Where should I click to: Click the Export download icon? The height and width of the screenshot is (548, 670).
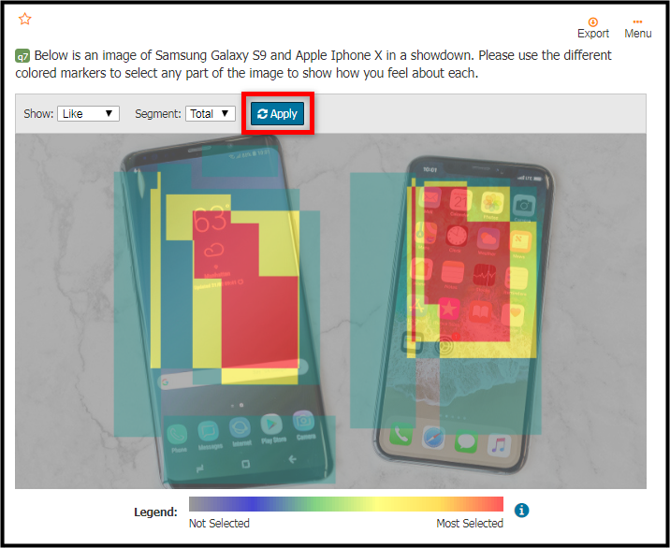592,22
